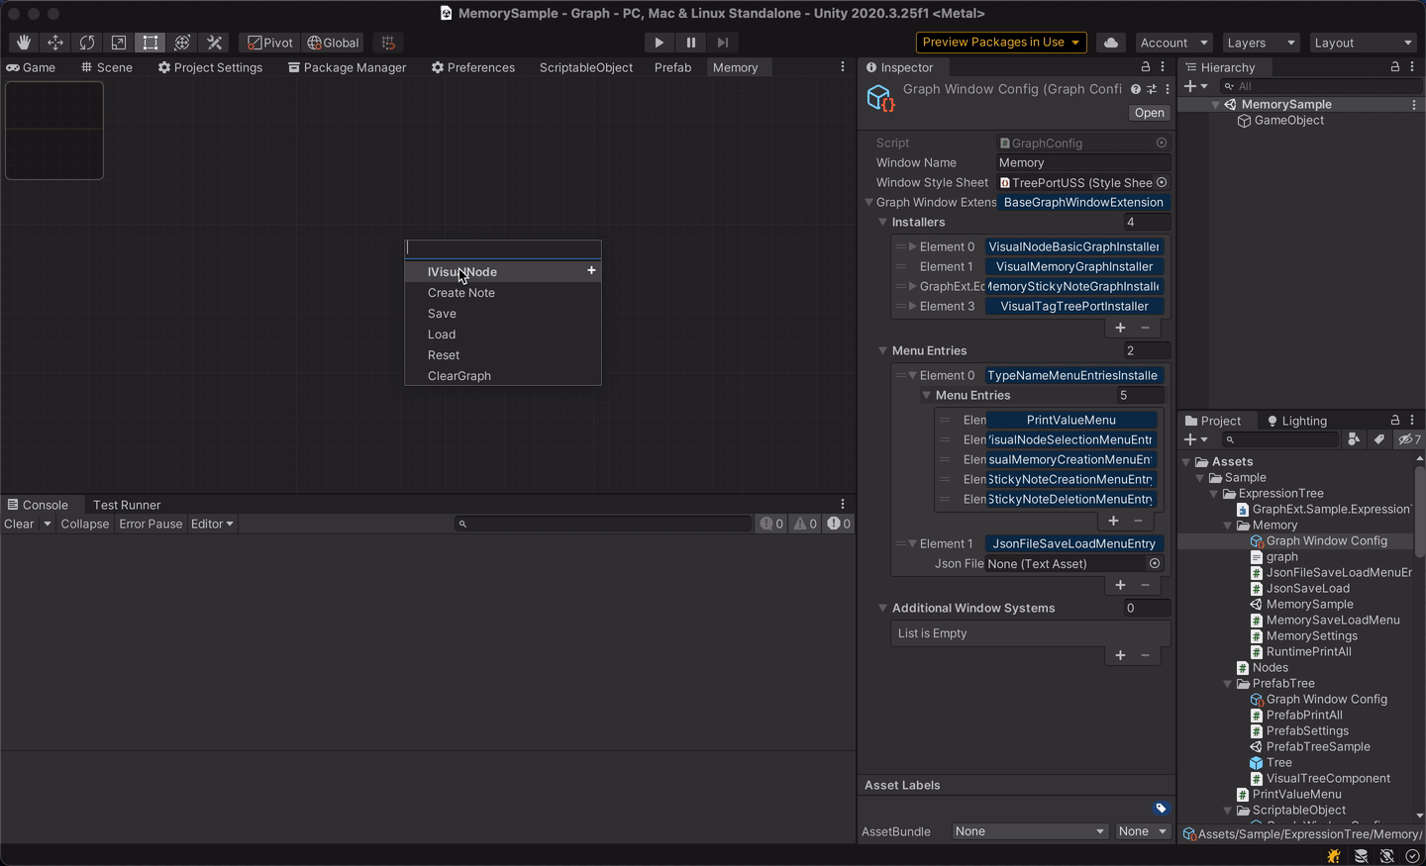Open Project panel options menu

tap(1412, 421)
